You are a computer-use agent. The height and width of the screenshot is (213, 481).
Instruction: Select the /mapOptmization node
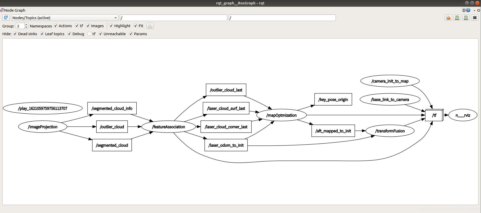point(282,115)
